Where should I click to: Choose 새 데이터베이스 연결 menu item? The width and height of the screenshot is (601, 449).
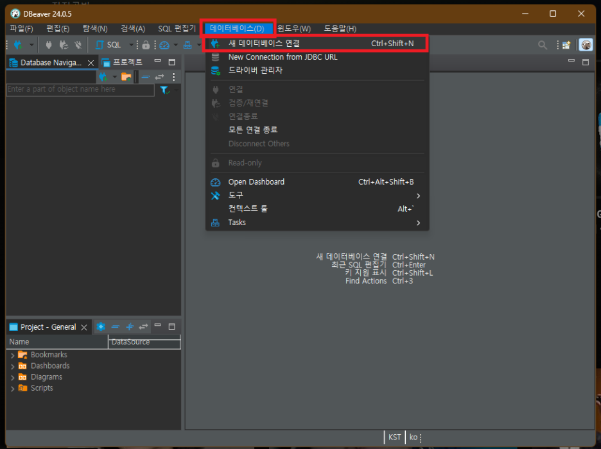(x=317, y=44)
